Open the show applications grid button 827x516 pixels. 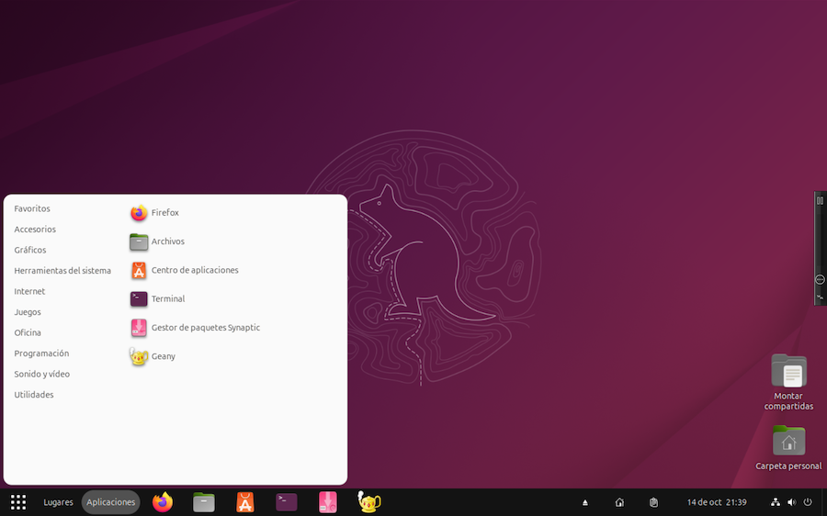click(18, 502)
